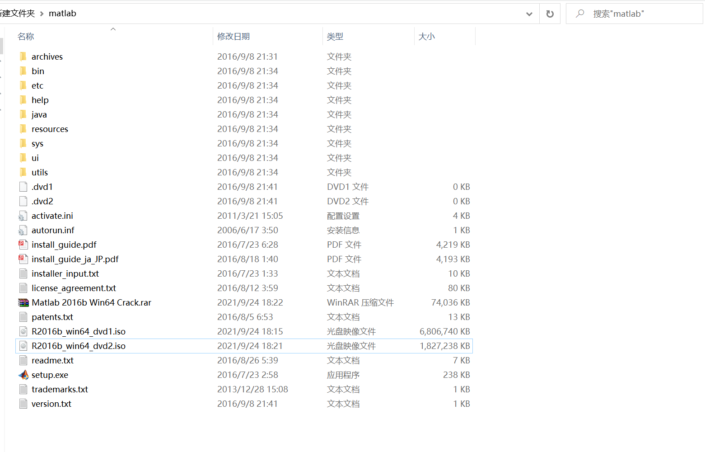Sort files by the 名称 column header
This screenshot has height=452, width=705.
[26, 37]
